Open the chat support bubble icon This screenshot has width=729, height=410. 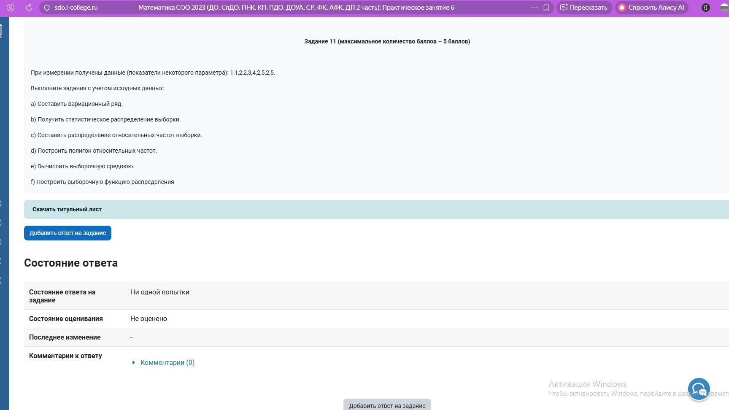[x=699, y=389]
